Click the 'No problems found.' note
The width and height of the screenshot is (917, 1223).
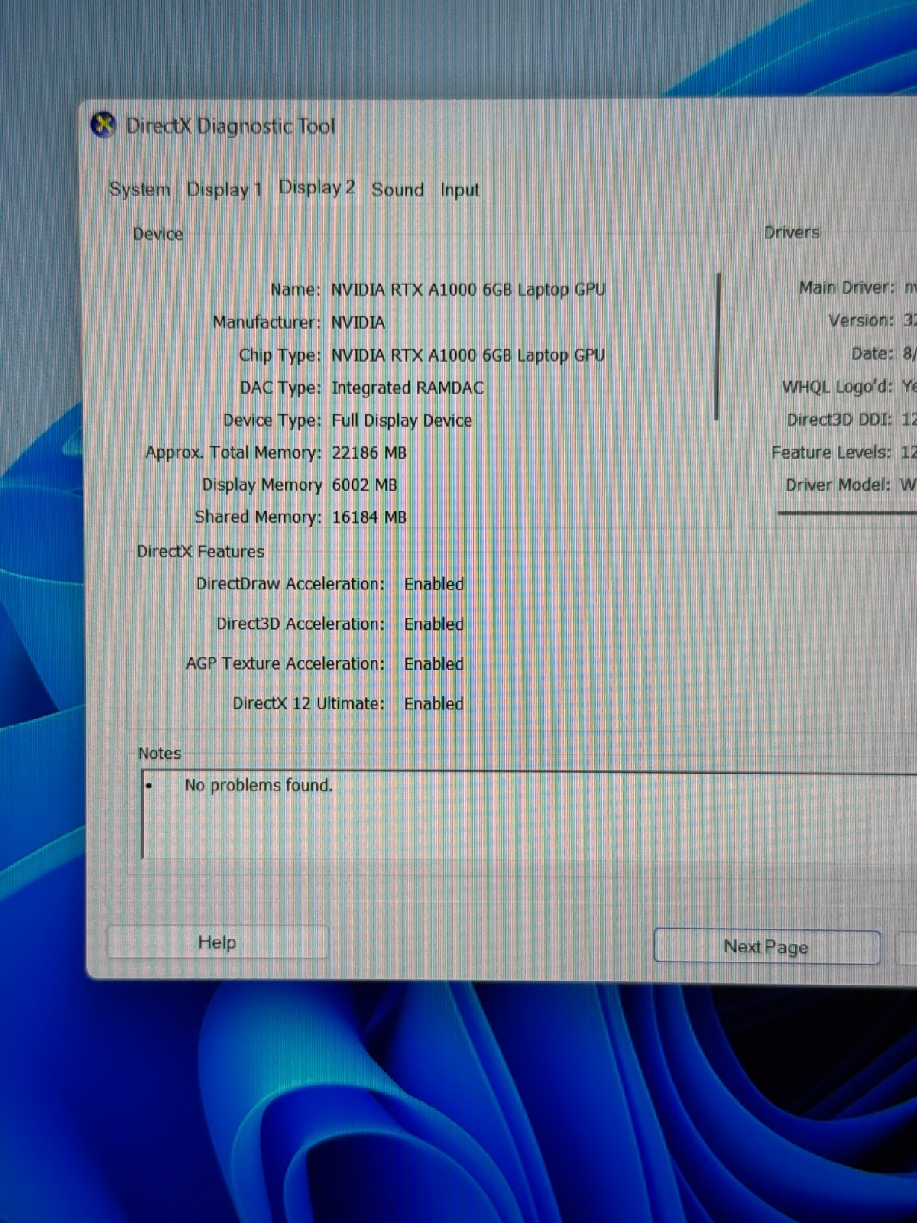tap(259, 785)
